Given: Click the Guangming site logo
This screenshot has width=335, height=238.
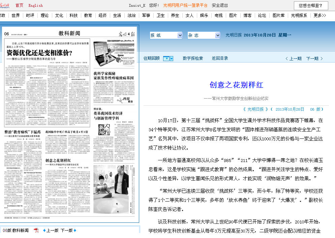Looking at the screenshot, I should click(4, 5).
